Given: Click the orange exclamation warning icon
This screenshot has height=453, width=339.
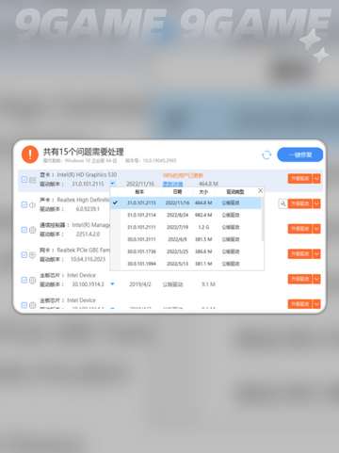Looking at the screenshot, I should coord(30,154).
